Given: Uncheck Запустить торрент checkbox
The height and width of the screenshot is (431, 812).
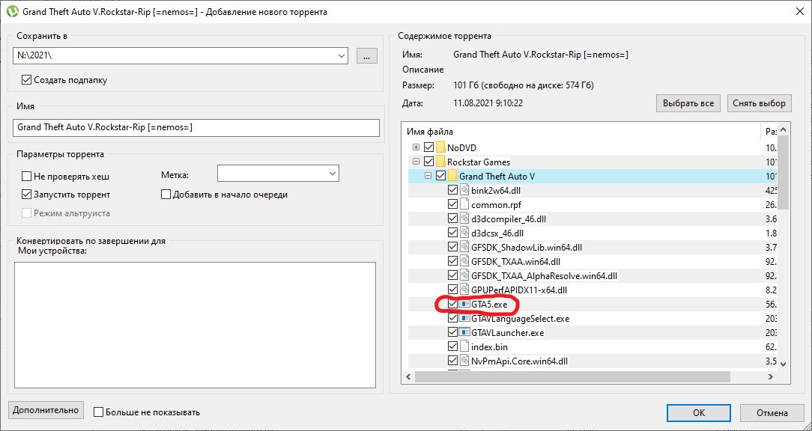Looking at the screenshot, I should 26,195.
